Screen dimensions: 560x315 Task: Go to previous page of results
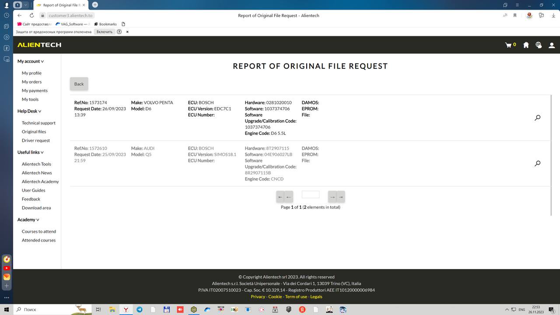pyautogui.click(x=288, y=197)
